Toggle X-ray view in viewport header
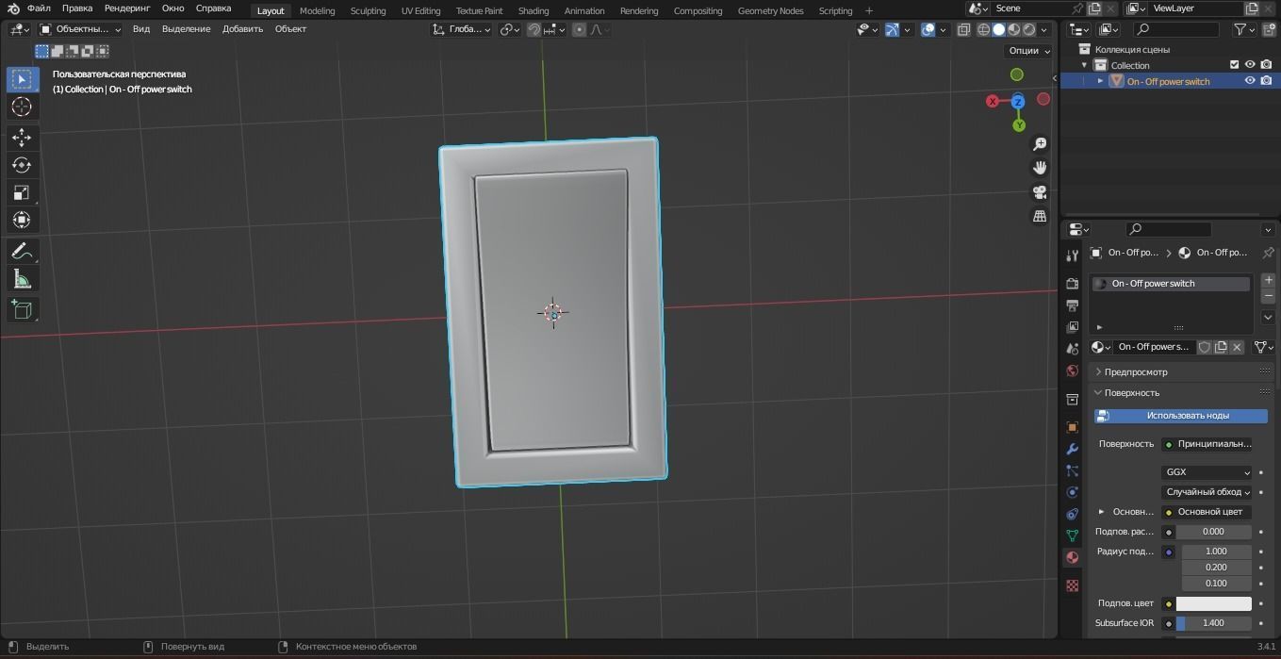 (x=963, y=29)
